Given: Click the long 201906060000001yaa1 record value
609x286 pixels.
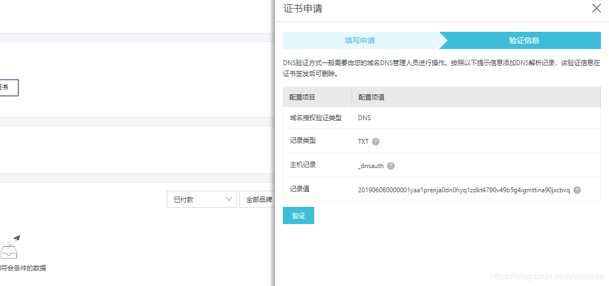Looking at the screenshot, I should [x=464, y=190].
